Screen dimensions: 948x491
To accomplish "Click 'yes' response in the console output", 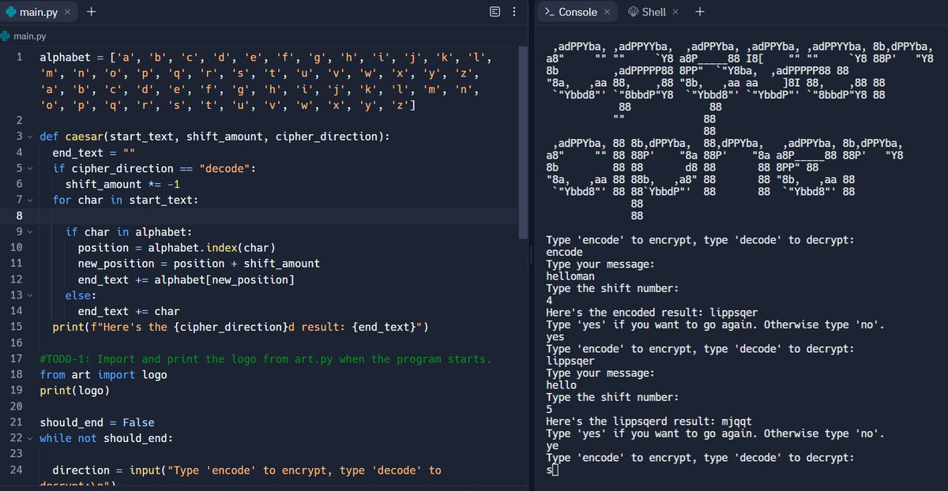I will tap(555, 337).
